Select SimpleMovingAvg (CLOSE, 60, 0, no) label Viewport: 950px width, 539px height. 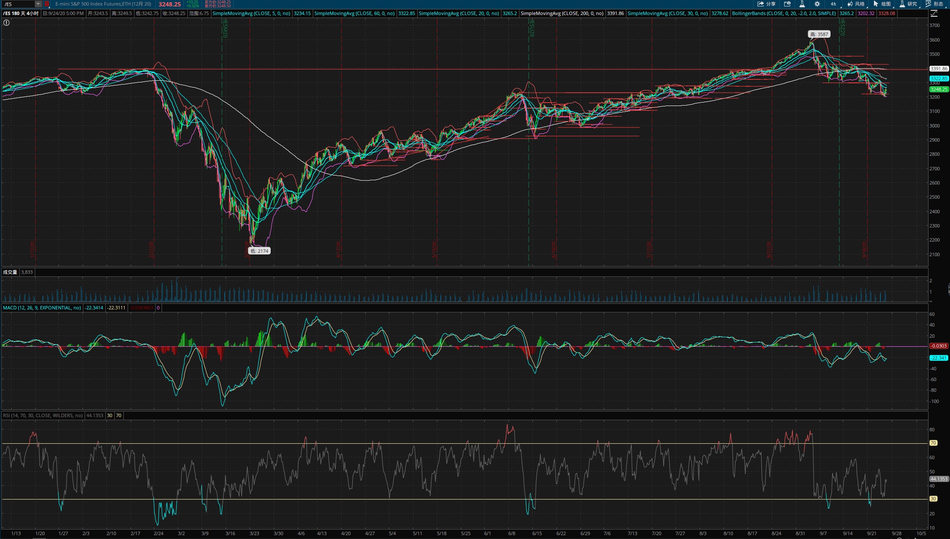pyautogui.click(x=354, y=13)
